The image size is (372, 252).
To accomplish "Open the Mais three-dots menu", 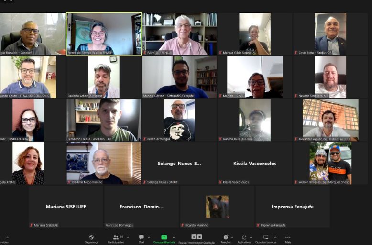I will point(288,237).
